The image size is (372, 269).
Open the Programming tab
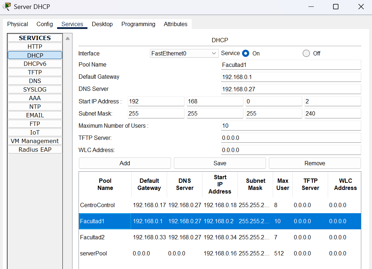tap(138, 24)
